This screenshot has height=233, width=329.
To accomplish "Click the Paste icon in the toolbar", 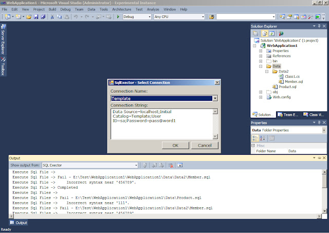I will pos(66,17).
